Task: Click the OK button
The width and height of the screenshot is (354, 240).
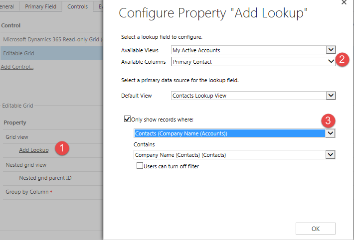Action: click(x=315, y=229)
